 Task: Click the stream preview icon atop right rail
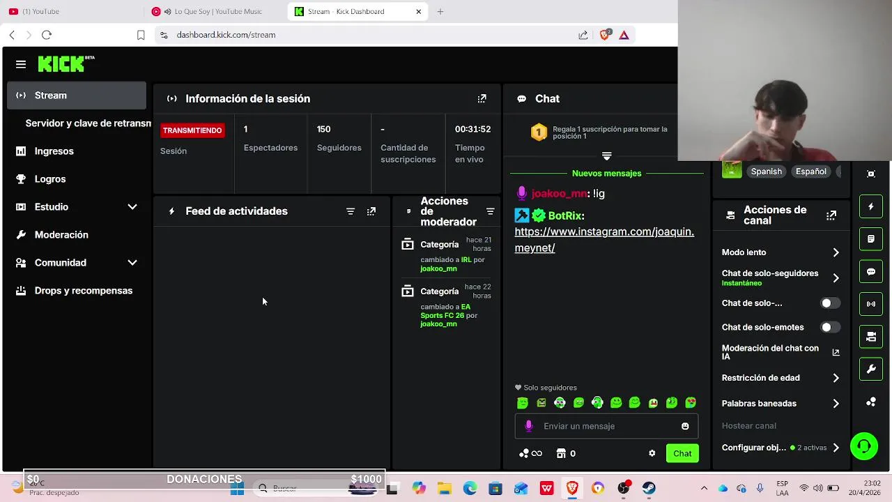(x=871, y=174)
